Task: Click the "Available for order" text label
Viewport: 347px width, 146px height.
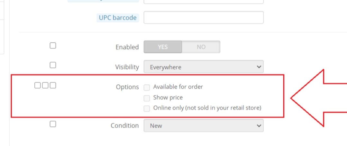Action: 178,87
